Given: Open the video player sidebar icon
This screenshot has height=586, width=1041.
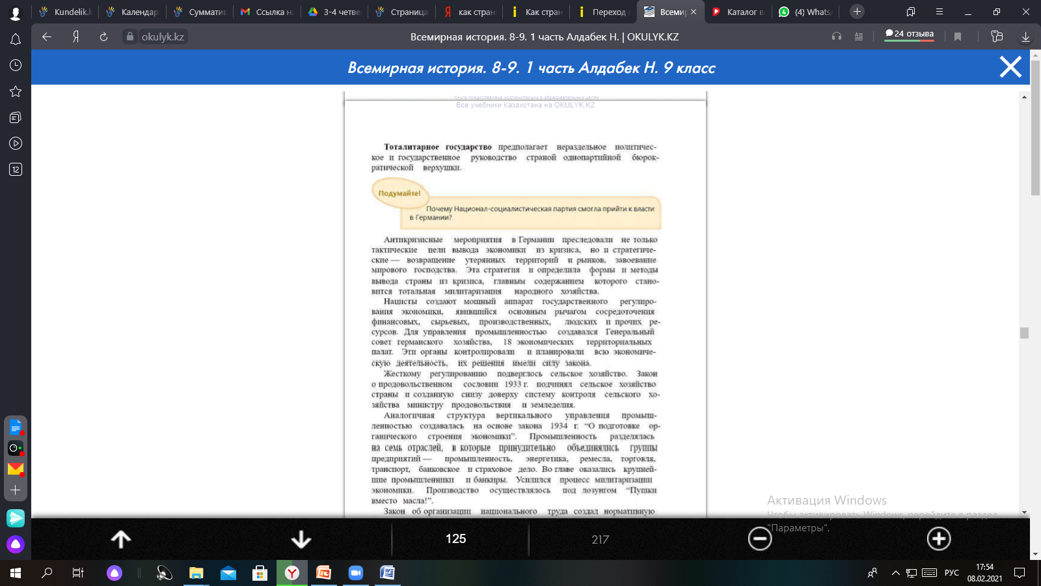Looking at the screenshot, I should (16, 143).
